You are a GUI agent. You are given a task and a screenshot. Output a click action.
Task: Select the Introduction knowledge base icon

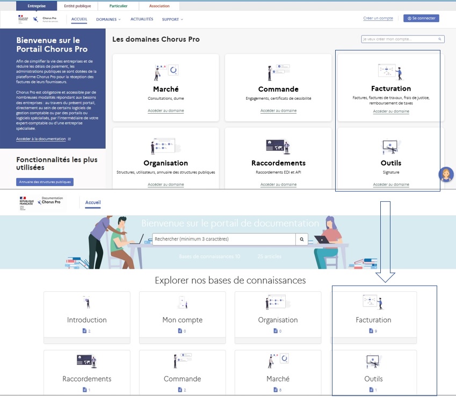tap(86, 303)
